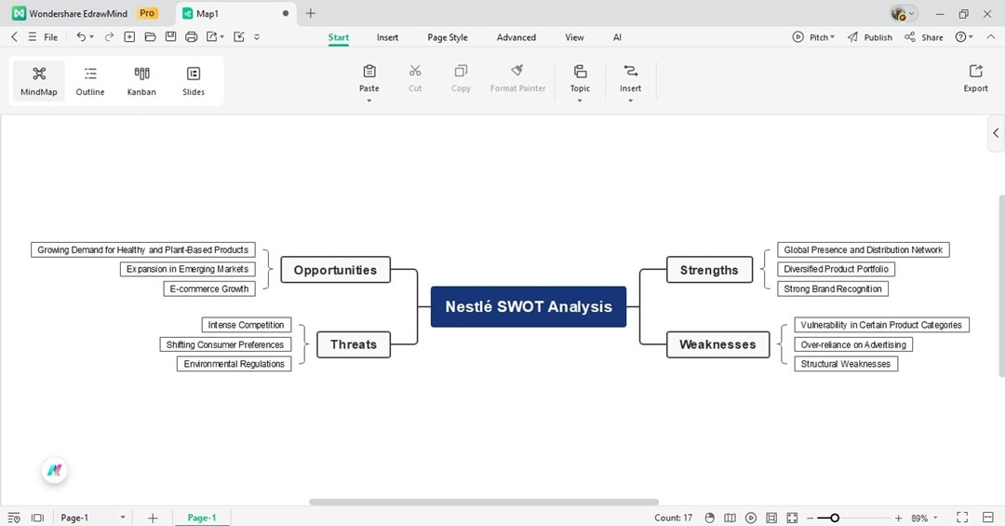Screen dimensions: 1005x526
Task: Select the E-commerce Growth subtopic
Action: [x=209, y=289]
